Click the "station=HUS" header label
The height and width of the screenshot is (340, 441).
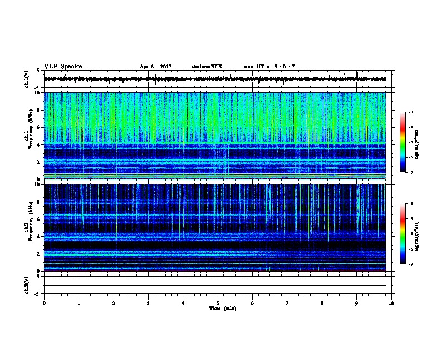tap(207, 67)
